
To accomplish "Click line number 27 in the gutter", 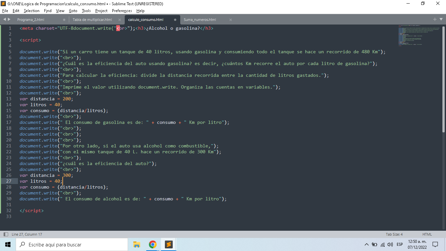I will (8, 181).
